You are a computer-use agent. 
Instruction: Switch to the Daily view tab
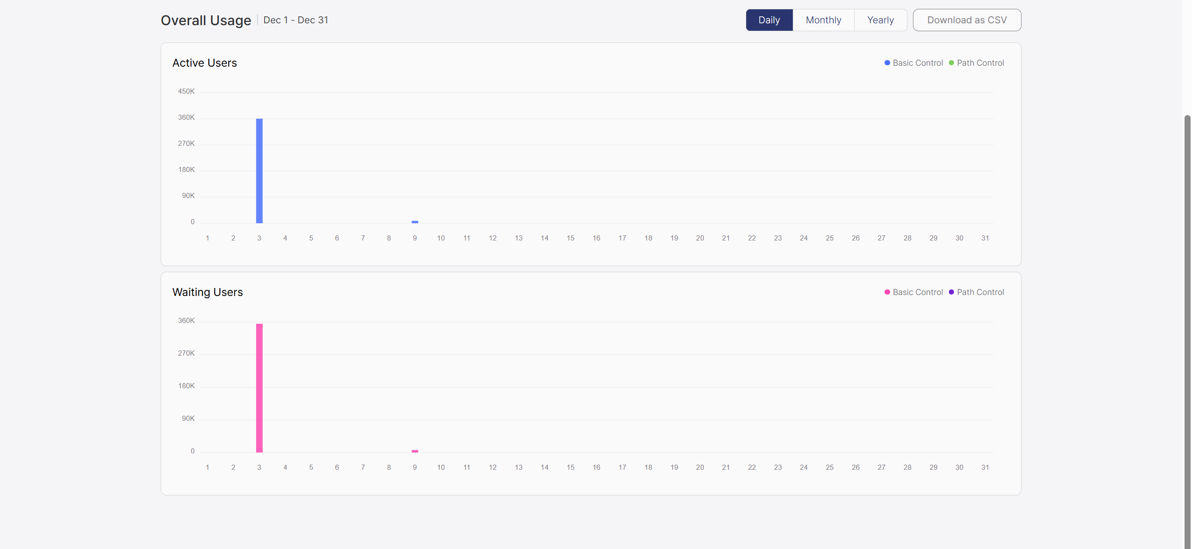coord(769,20)
